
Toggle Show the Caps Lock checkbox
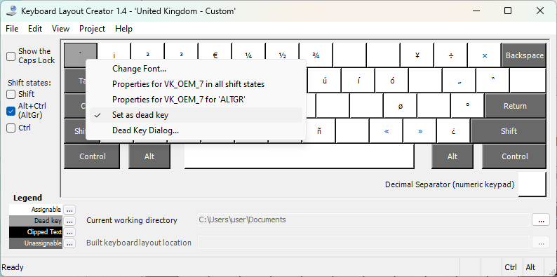point(11,56)
